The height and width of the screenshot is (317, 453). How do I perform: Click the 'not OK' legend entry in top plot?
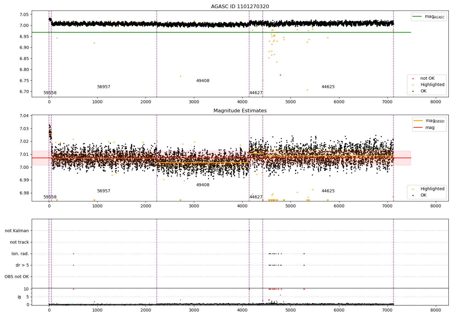427,78
